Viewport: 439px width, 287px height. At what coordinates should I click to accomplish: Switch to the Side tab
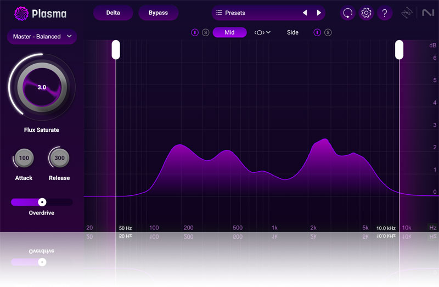coord(292,32)
